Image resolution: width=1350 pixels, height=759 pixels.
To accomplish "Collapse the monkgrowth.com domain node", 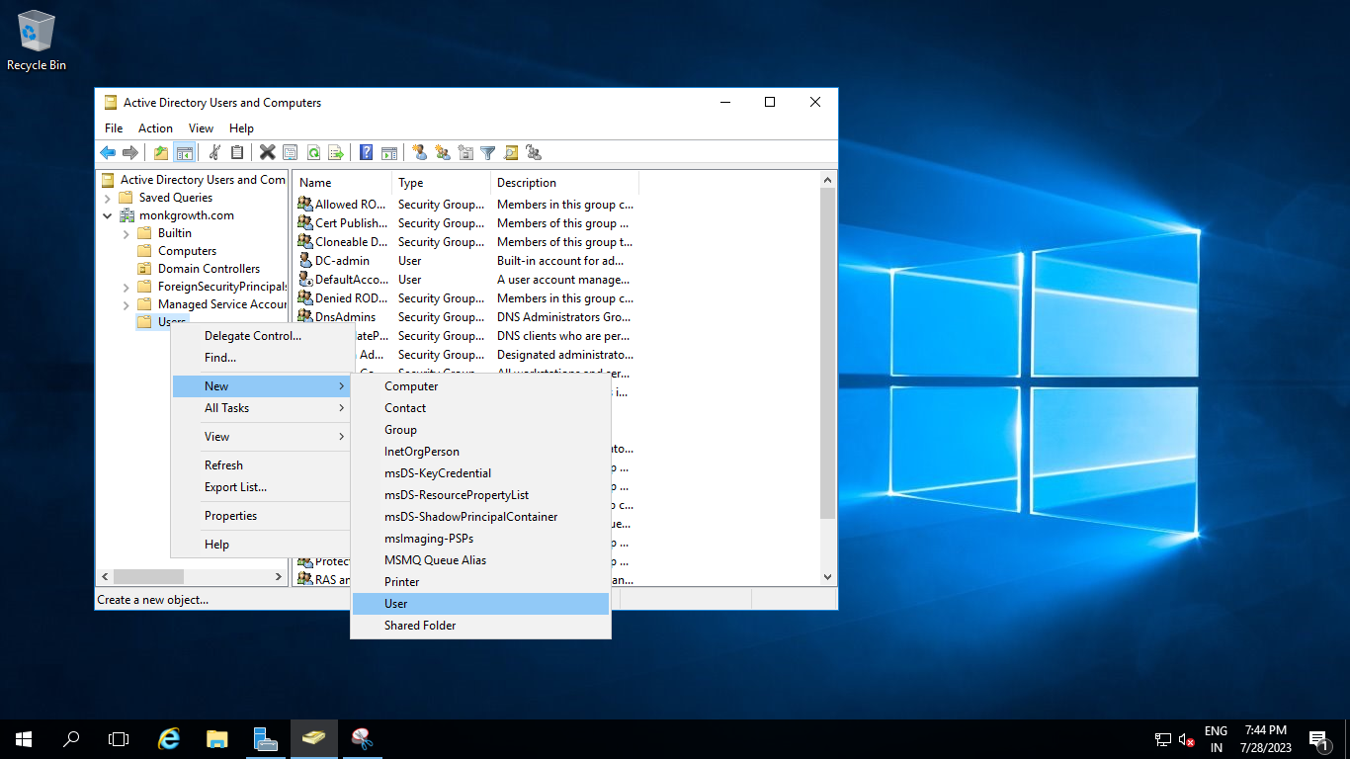I will tap(108, 215).
